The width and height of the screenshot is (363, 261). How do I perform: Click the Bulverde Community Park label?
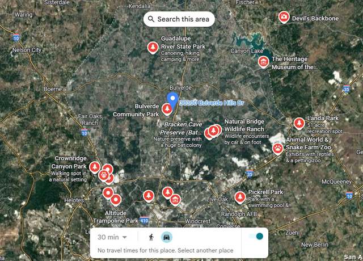click(x=136, y=110)
